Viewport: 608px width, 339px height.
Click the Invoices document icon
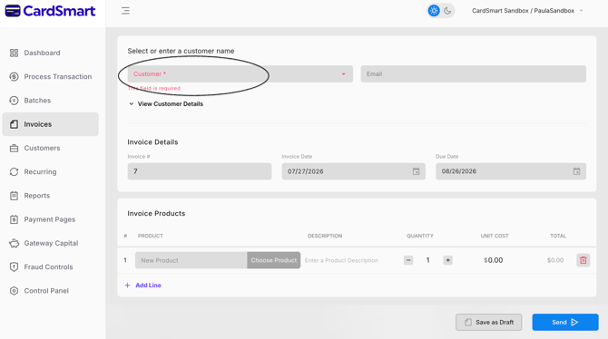pyautogui.click(x=14, y=124)
